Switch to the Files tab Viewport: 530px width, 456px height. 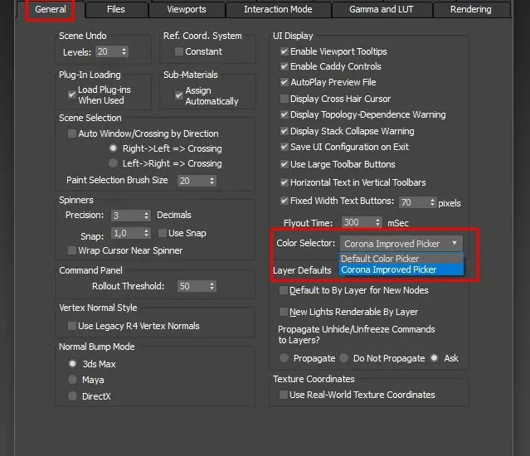(116, 10)
